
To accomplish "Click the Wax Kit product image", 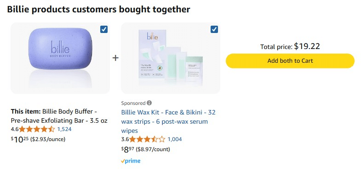I will pos(171,57).
